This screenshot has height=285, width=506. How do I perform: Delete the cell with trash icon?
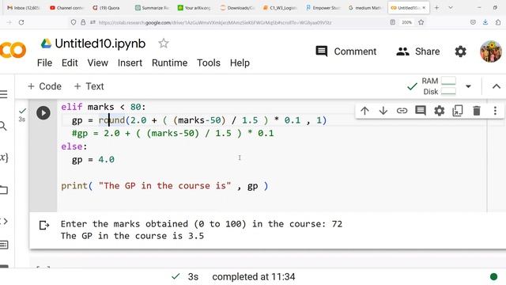tap(477, 111)
